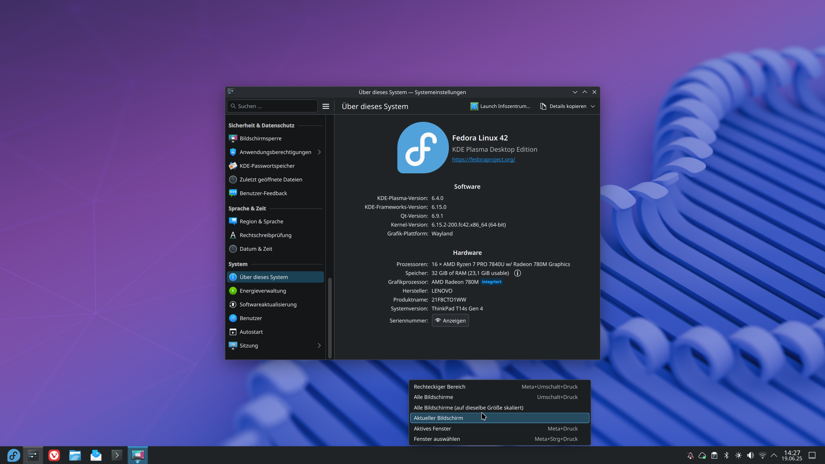This screenshot has height=464, width=825.
Task: Open Wi-Fi network tray icon
Action: click(762, 455)
